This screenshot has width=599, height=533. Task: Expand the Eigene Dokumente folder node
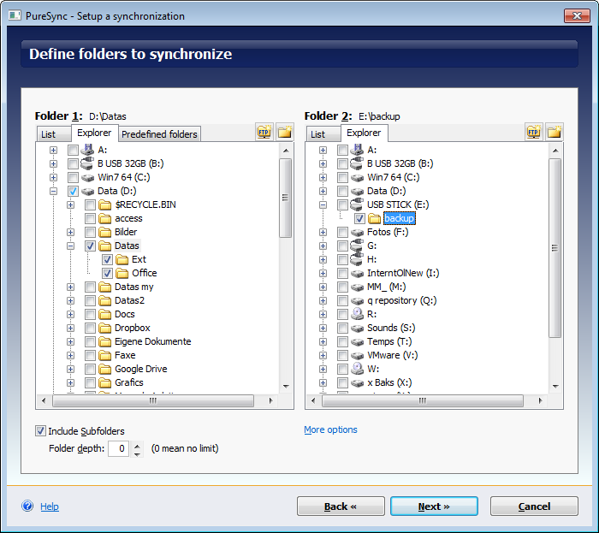[71, 341]
